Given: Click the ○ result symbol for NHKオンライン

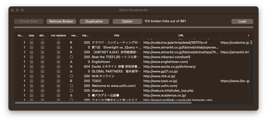Looking at the screenshot, I should point(71,76).
